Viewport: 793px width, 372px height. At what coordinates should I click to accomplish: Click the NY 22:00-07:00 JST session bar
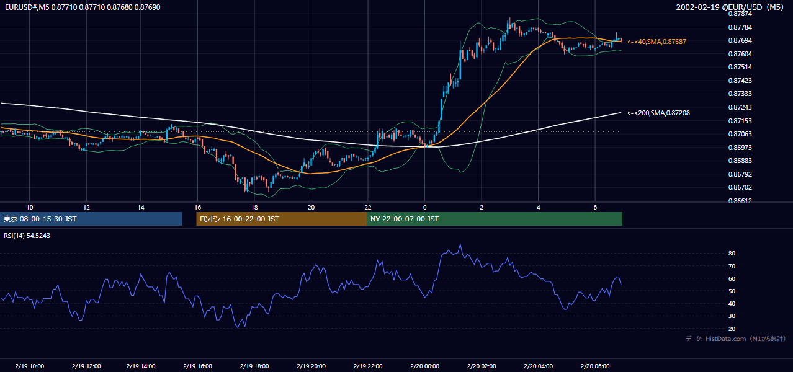tap(495, 219)
